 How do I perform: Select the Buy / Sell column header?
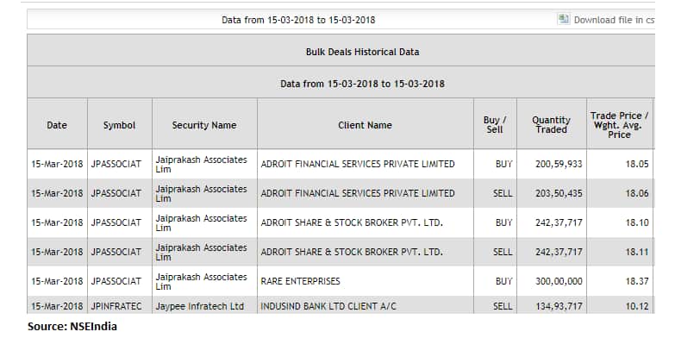coord(495,125)
